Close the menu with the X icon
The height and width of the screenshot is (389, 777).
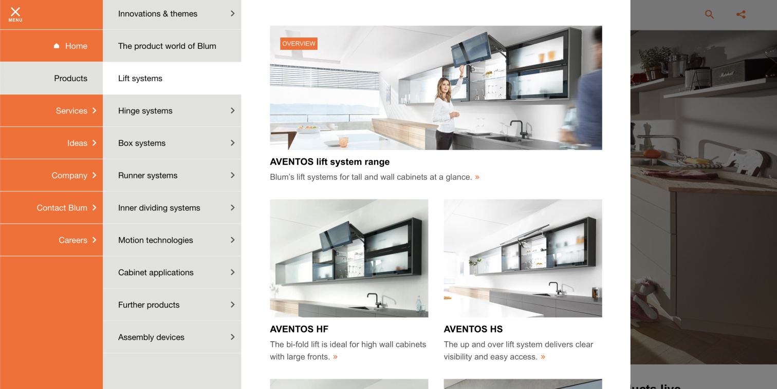click(15, 14)
